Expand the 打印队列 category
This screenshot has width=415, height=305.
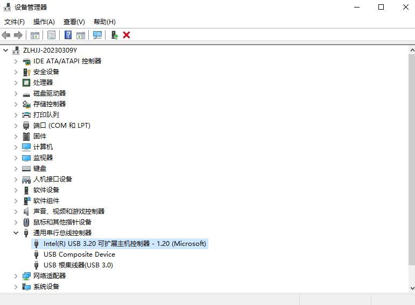pos(16,115)
